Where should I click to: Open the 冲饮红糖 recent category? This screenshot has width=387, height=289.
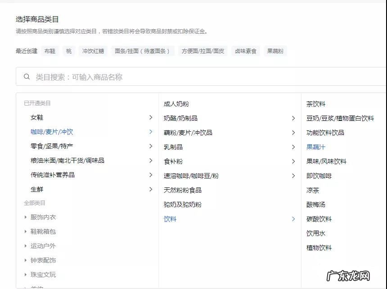click(92, 51)
